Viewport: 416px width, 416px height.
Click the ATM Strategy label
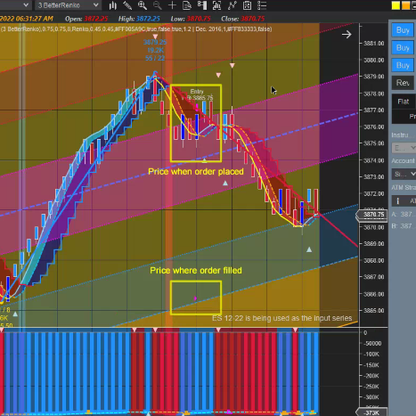click(x=404, y=188)
